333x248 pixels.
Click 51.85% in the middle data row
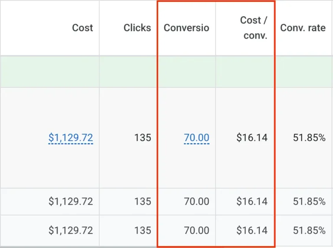coord(309,202)
